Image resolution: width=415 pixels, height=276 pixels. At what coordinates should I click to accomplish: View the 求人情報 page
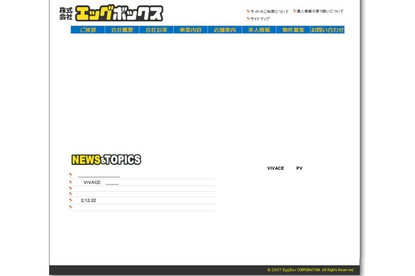[259, 30]
